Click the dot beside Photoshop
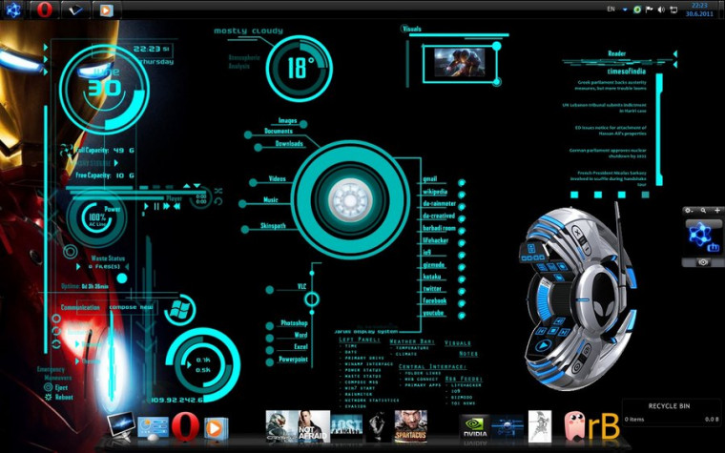The width and height of the screenshot is (725, 453). pos(270,326)
